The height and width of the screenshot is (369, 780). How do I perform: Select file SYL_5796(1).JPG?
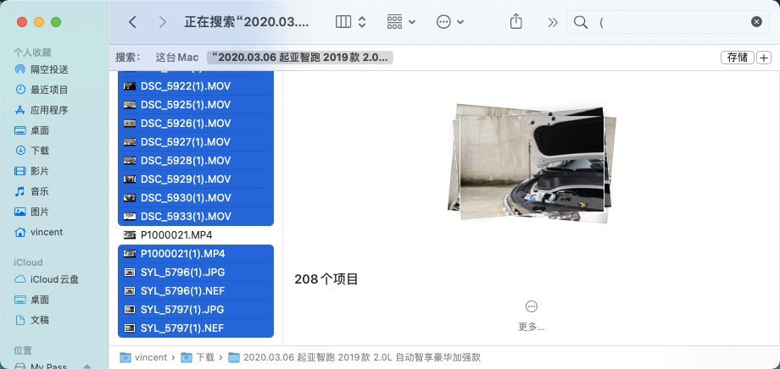coord(196,273)
